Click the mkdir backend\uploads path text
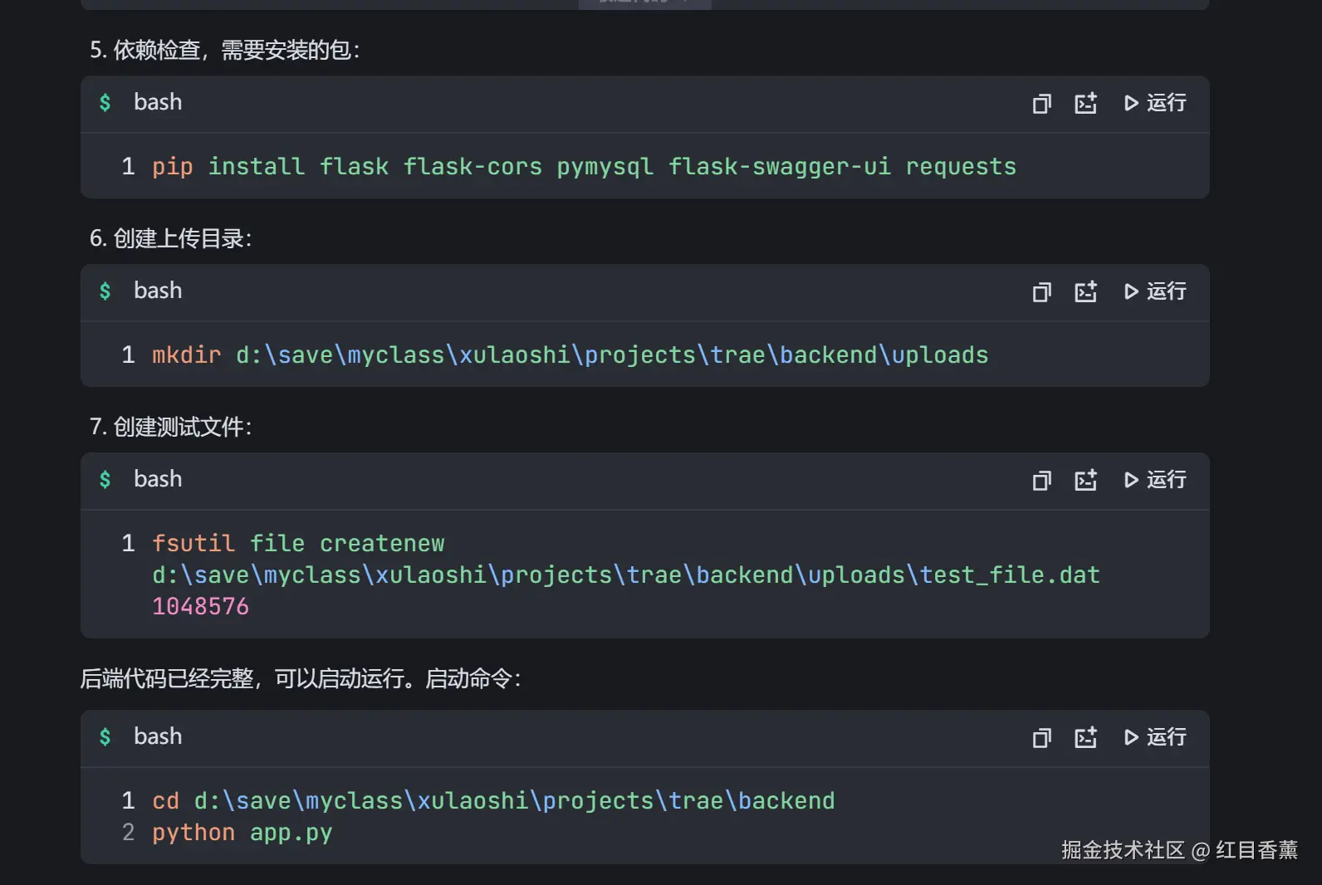Image resolution: width=1322 pixels, height=885 pixels. [612, 355]
